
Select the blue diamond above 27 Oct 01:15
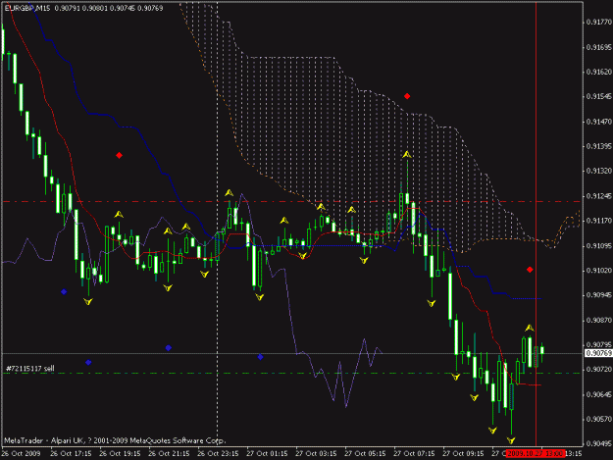(x=260, y=357)
